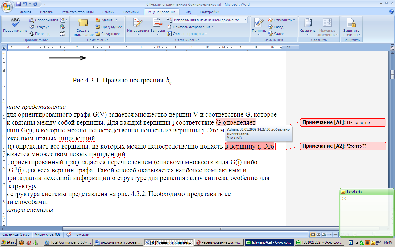Viewport: 395px width, 247px height.
Task: Launch Перевод translation tool
Action: pos(39,34)
